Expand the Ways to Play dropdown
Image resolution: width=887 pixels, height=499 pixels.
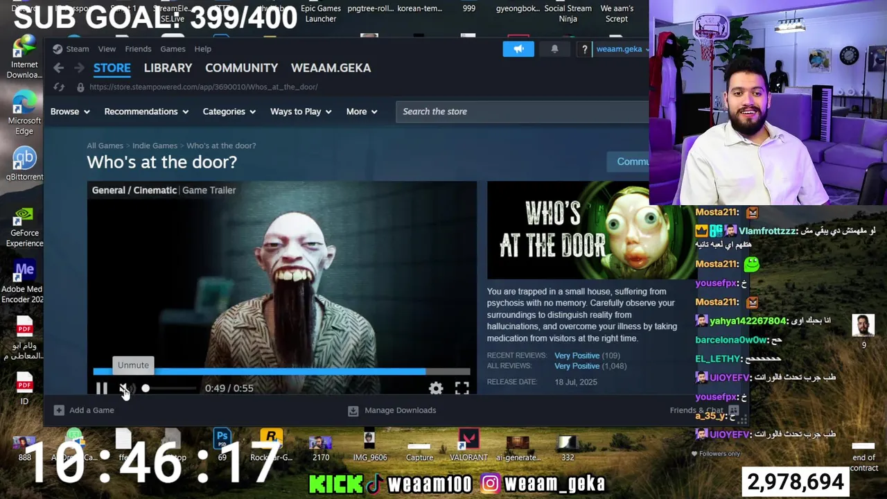[301, 112]
